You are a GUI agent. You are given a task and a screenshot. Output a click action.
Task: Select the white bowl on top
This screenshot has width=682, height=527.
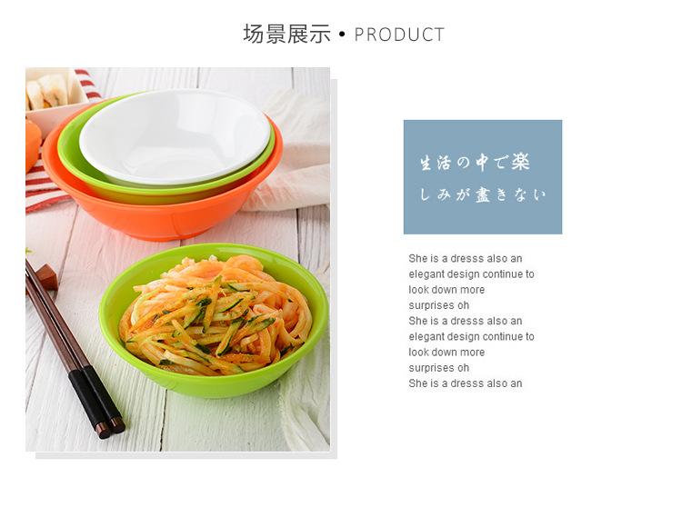tap(175, 136)
